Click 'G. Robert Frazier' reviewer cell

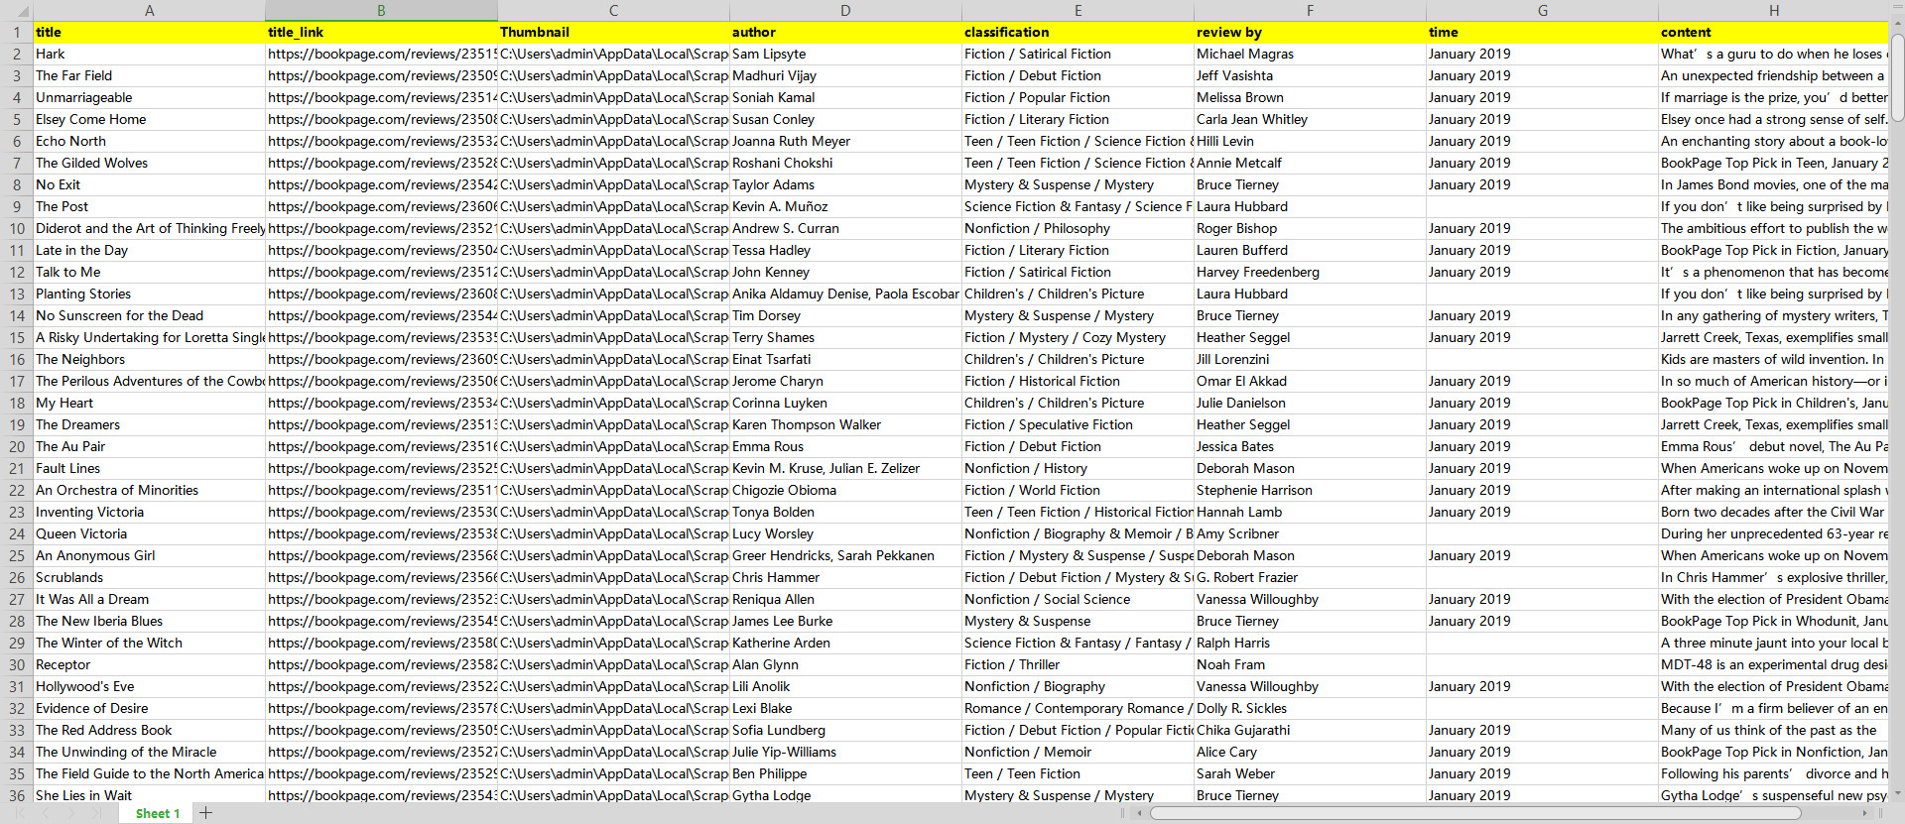1311,577
